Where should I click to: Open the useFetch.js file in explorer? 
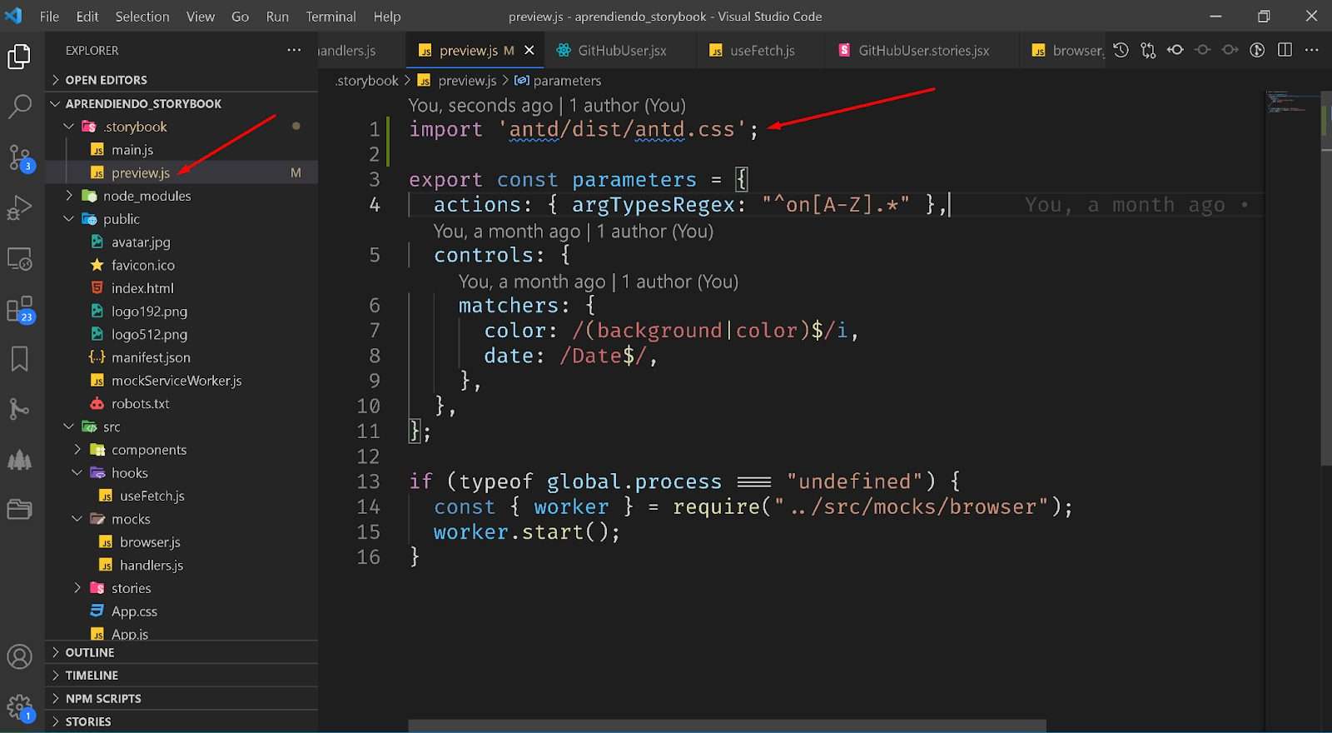pyautogui.click(x=152, y=496)
